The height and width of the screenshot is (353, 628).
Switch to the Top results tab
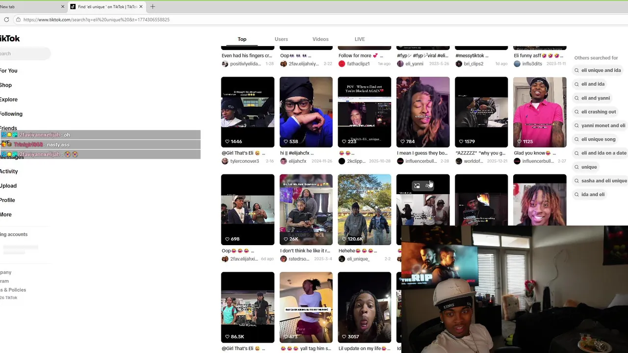tap(242, 39)
